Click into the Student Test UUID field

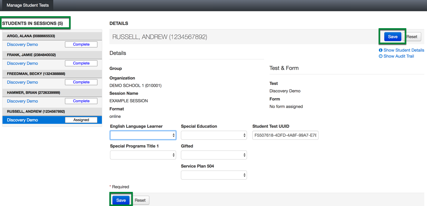click(285, 135)
